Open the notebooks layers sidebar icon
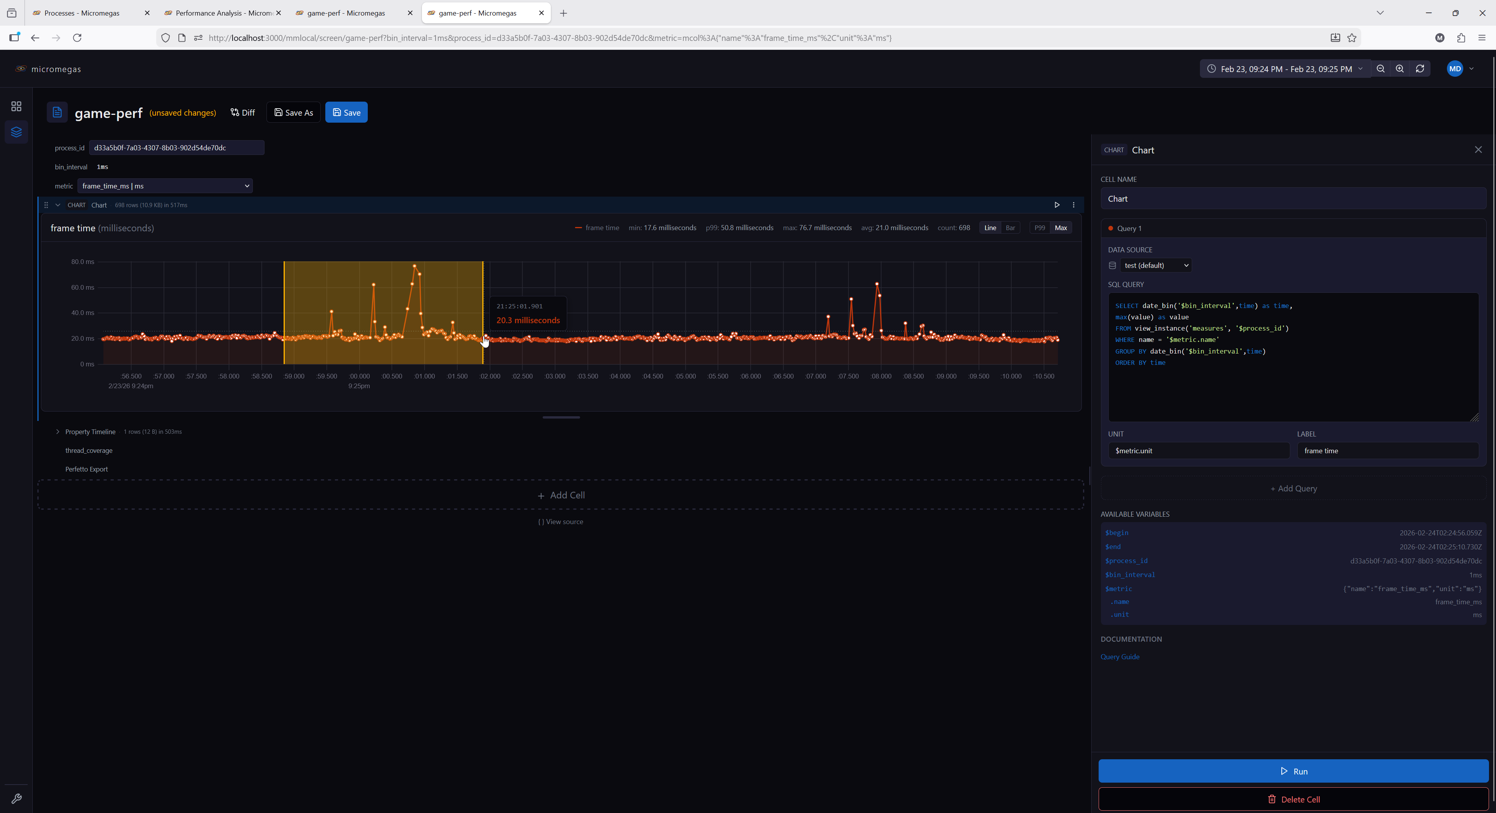The height and width of the screenshot is (813, 1496). [x=16, y=132]
